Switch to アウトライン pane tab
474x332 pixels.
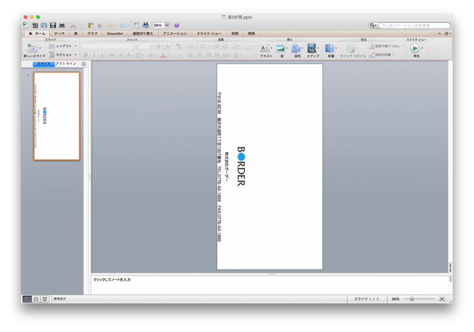(66, 64)
